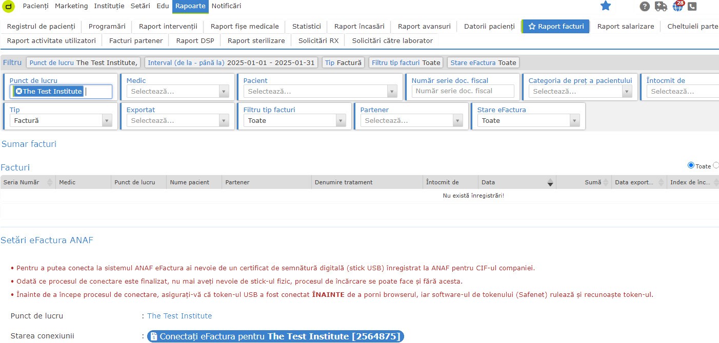
Task: Click the Număr serie doc. fiscal field
Action: [463, 91]
